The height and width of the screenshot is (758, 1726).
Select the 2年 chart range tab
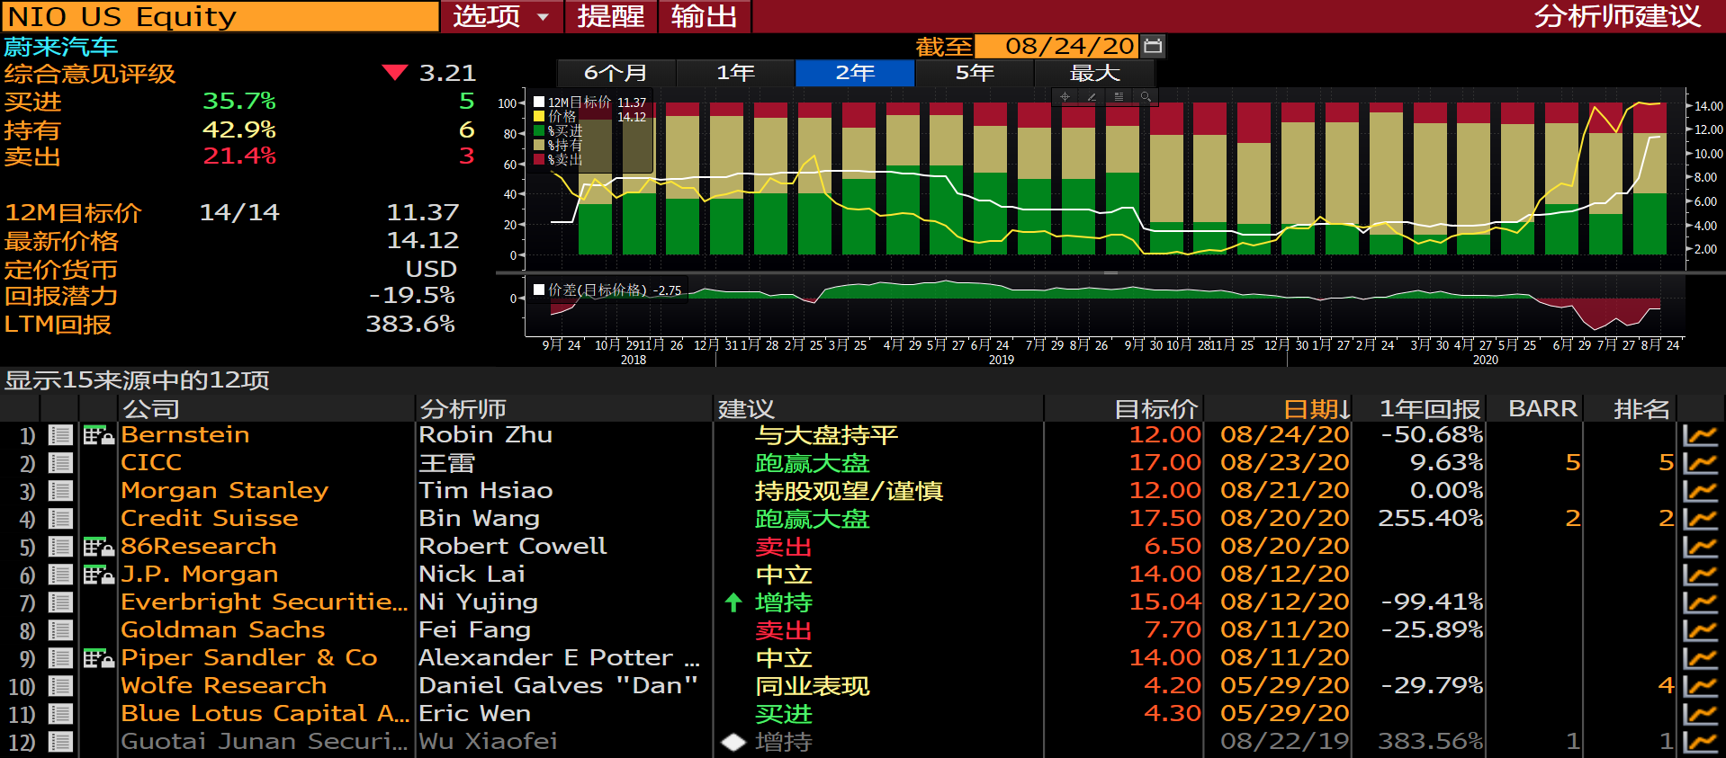(855, 73)
